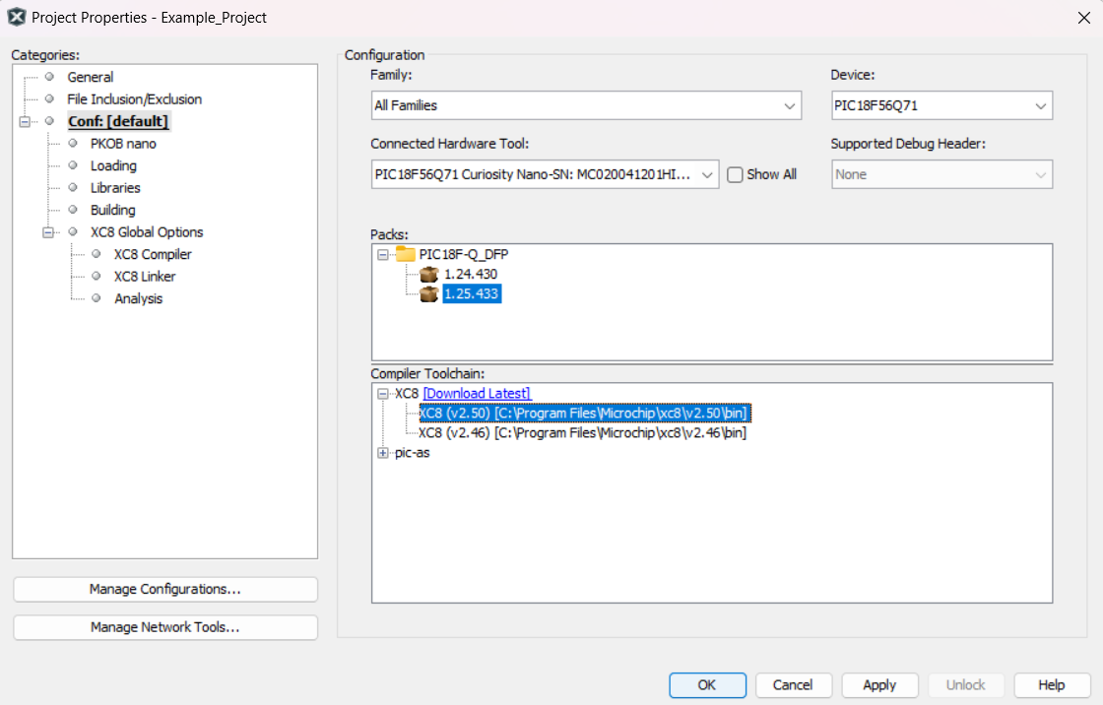Open the XC8 Compiler options
This screenshot has width=1103, height=705.
click(x=153, y=254)
